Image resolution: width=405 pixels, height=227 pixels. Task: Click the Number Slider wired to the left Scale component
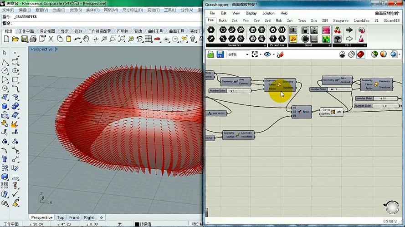click(x=230, y=91)
